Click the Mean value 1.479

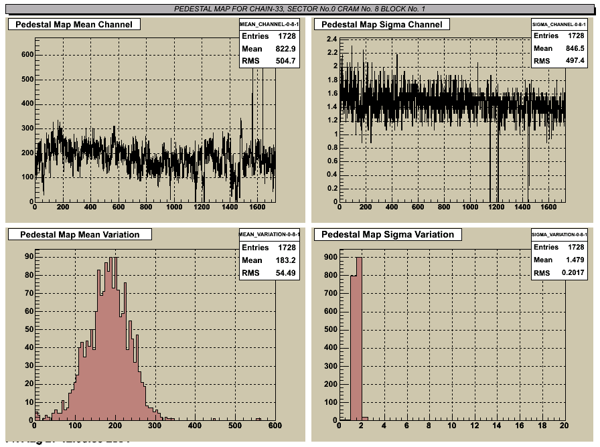tap(575, 260)
